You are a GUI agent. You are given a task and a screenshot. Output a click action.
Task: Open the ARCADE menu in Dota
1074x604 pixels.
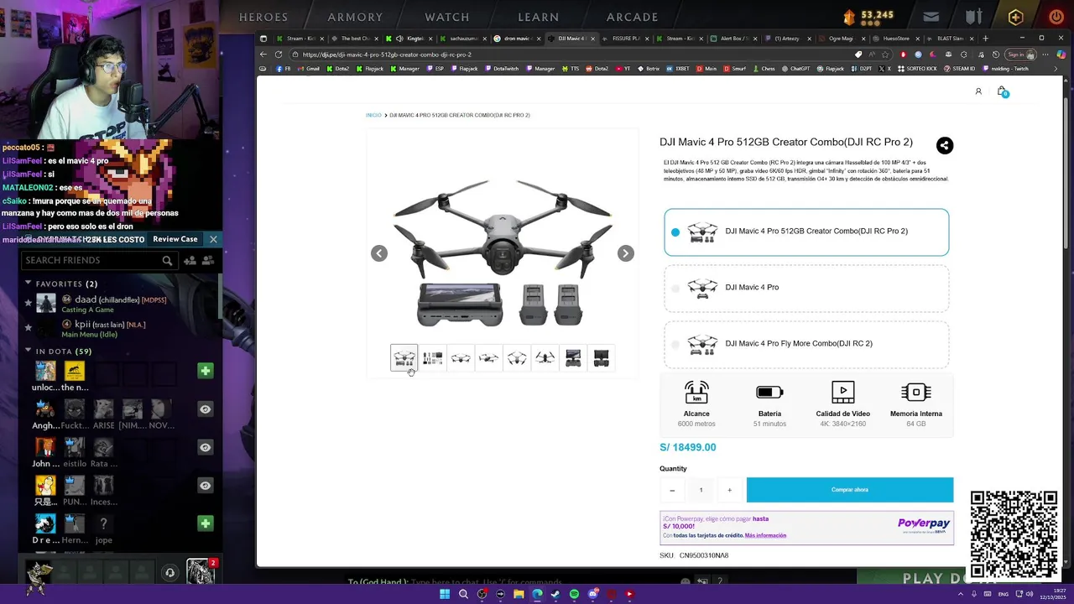point(633,17)
